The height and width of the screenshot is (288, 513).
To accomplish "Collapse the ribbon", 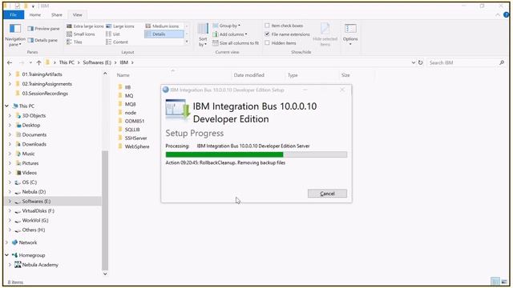I will pyautogui.click(x=498, y=14).
